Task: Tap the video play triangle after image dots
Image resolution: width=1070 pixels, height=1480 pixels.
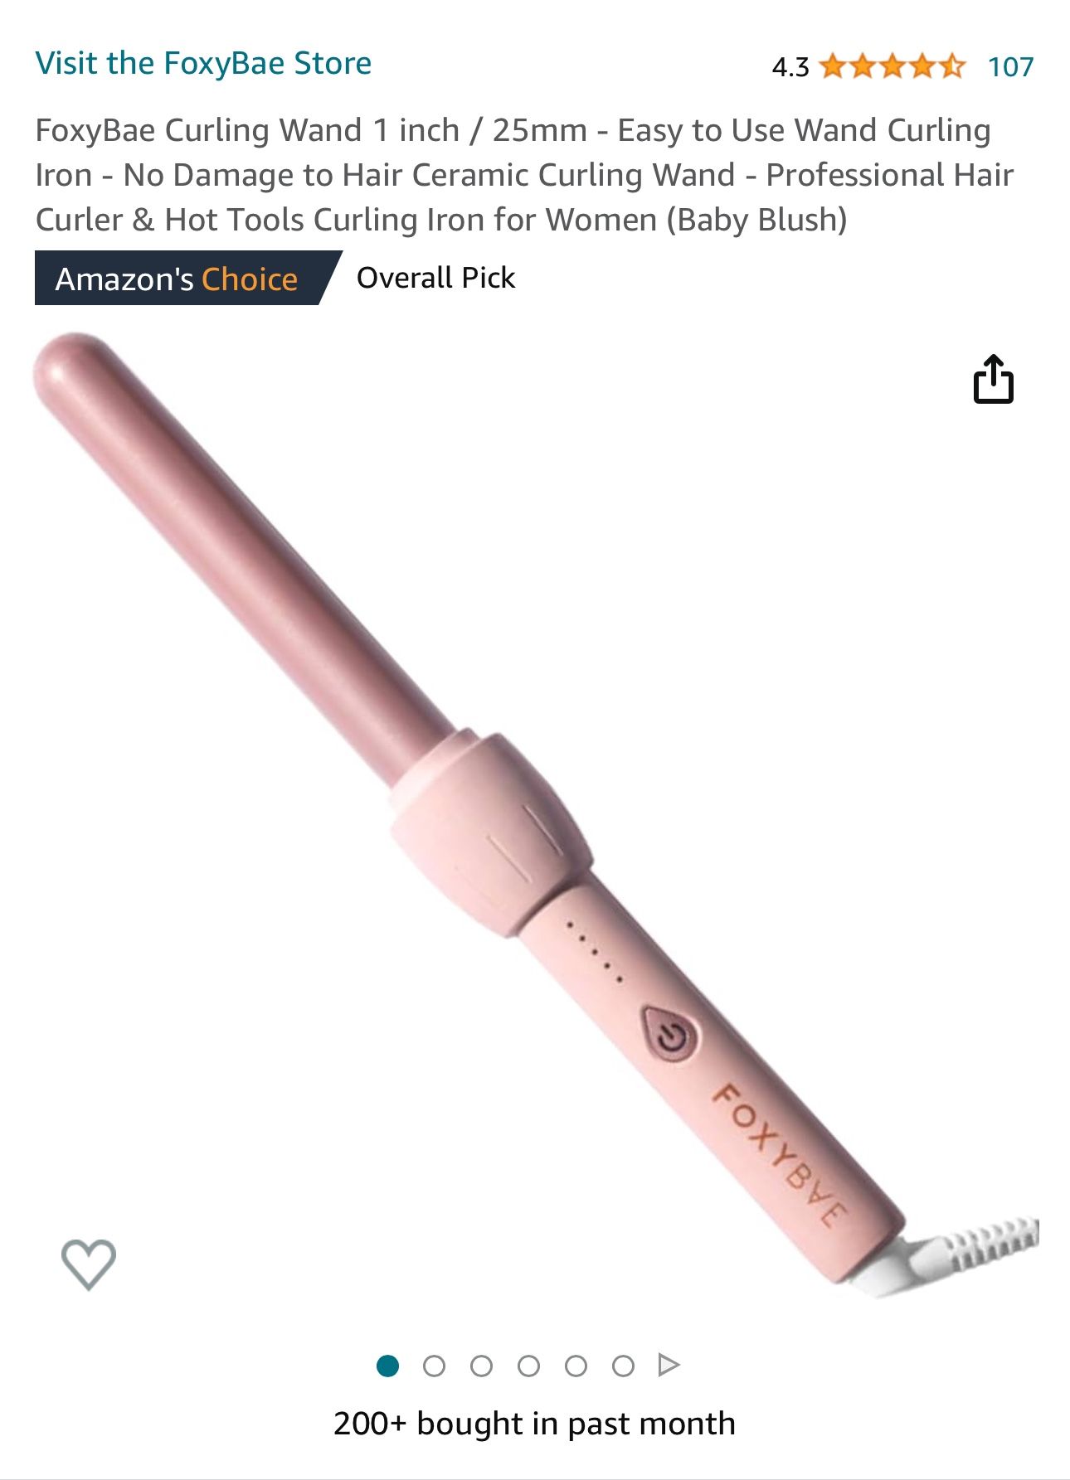Action: tap(669, 1365)
